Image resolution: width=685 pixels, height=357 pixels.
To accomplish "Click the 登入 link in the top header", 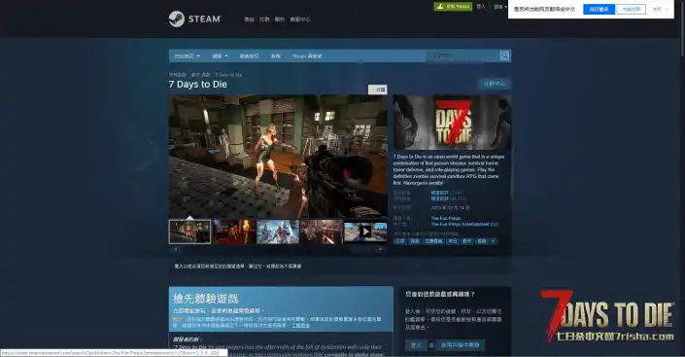I will tap(481, 7).
